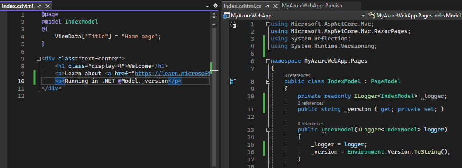Open the 0 references CodeLens link
462x168 pixels.
(x=311, y=124)
